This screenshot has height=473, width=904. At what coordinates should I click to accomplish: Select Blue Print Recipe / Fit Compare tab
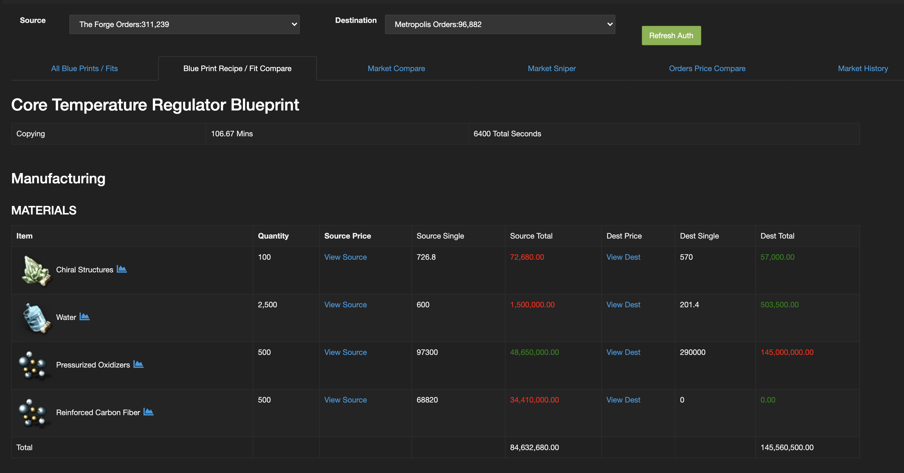click(x=237, y=68)
